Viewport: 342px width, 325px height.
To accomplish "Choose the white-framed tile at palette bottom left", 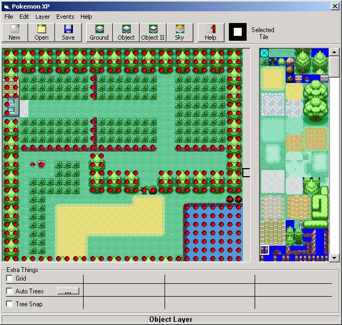I will [x=264, y=250].
